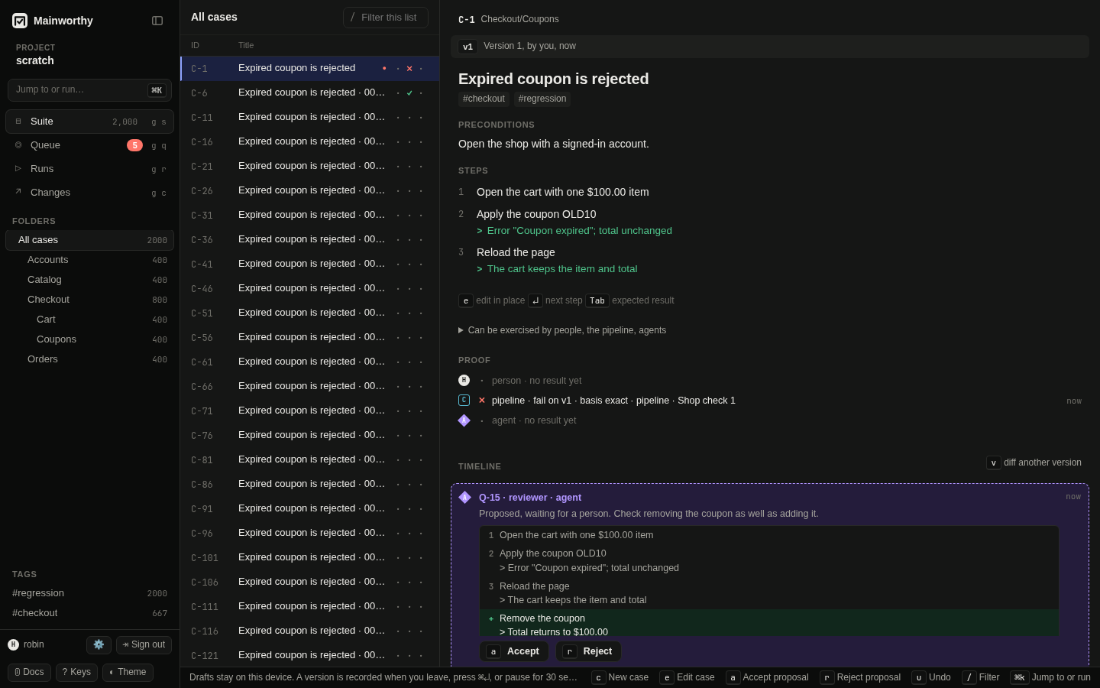The image size is (1100, 688).
Task: Collapse the sidebar with the panel icon
Action: coord(157,21)
